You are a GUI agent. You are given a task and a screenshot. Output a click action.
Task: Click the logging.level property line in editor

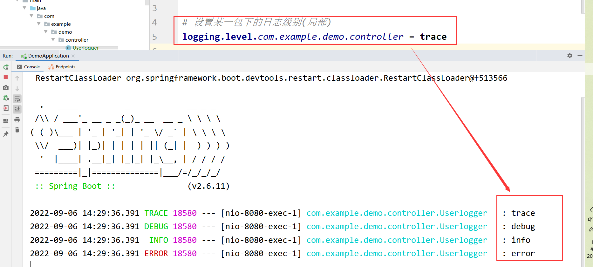pos(314,37)
